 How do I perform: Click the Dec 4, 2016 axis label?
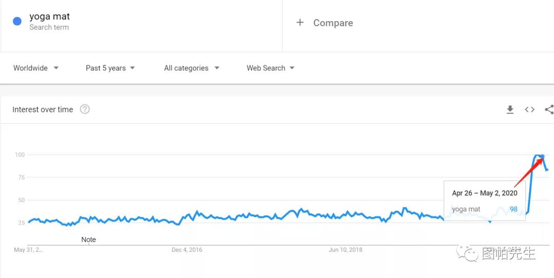pos(187,250)
